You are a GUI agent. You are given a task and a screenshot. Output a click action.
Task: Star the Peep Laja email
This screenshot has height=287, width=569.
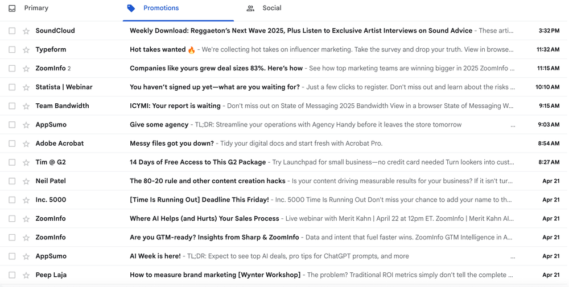[x=26, y=276]
